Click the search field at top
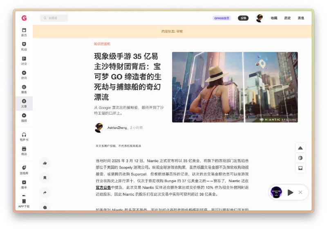Viewport: 327px width, 230px height. [x=54, y=18]
